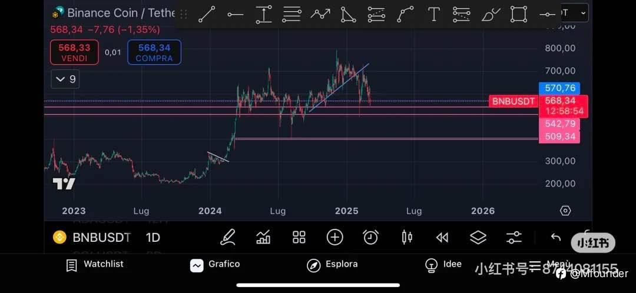This screenshot has width=636, height=293.
Task: Select the trend line drawing tool
Action: point(207,14)
